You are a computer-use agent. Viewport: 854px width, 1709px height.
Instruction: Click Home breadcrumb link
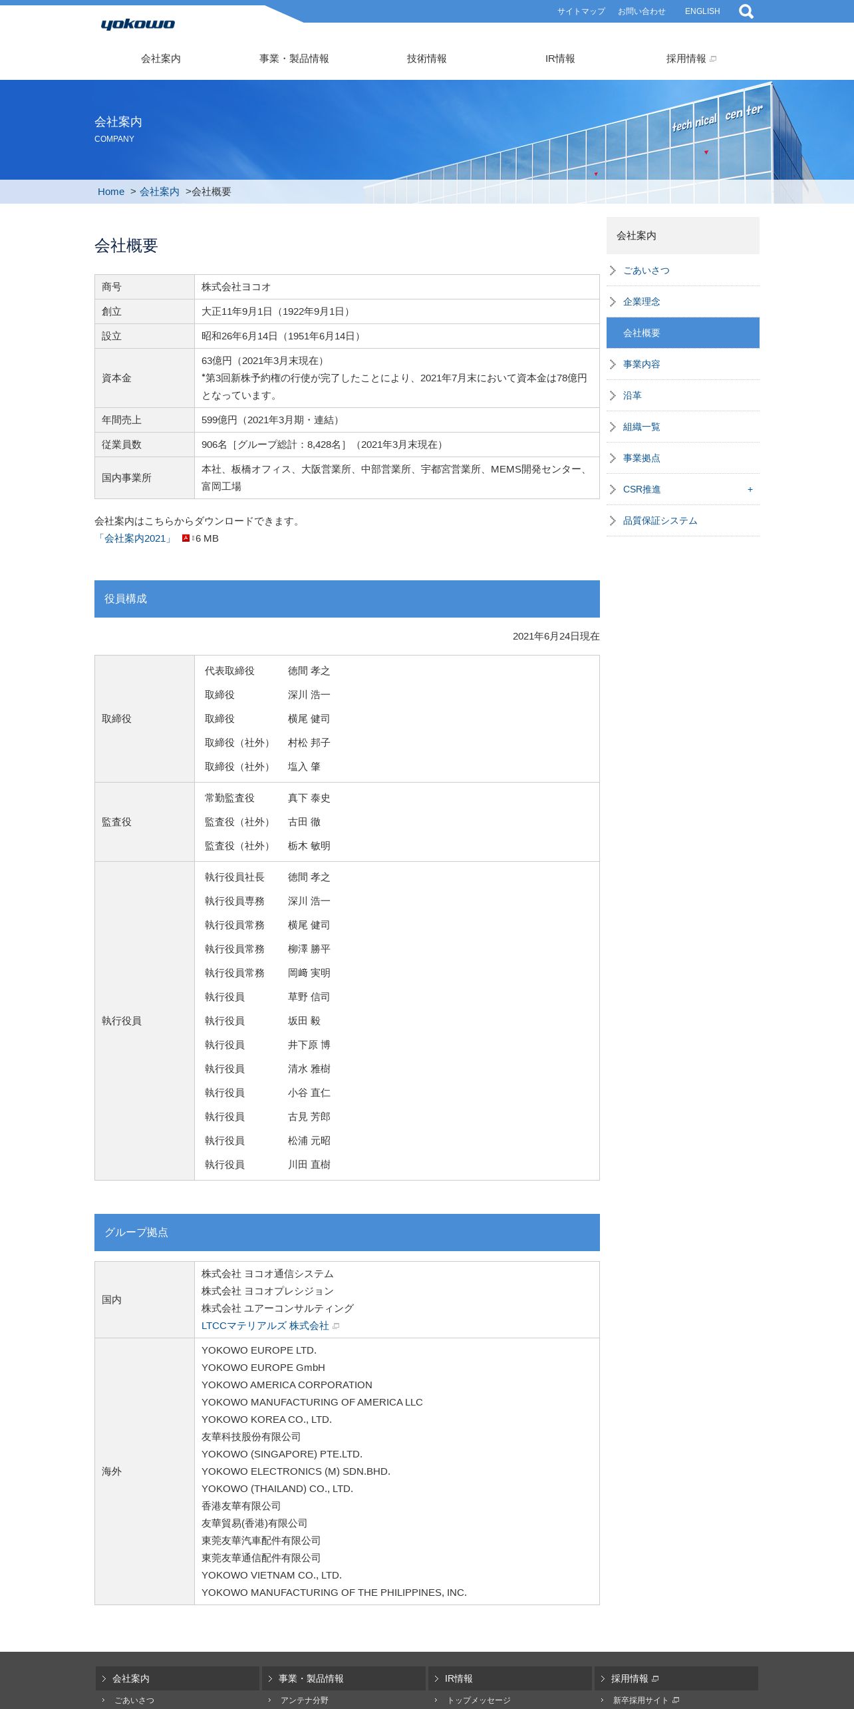click(111, 192)
